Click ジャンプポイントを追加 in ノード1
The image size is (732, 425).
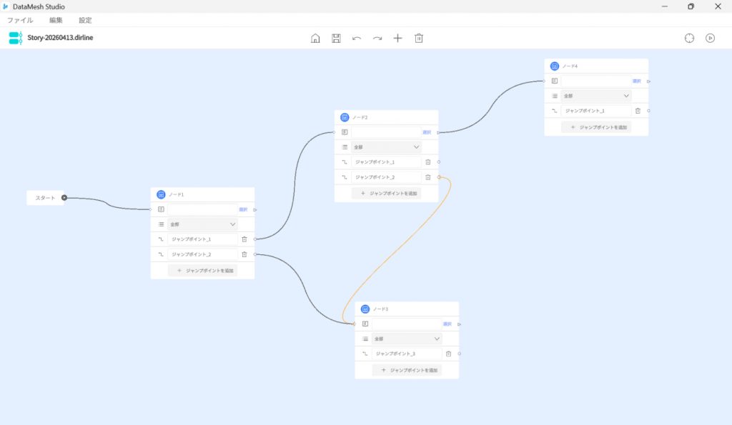coord(202,271)
